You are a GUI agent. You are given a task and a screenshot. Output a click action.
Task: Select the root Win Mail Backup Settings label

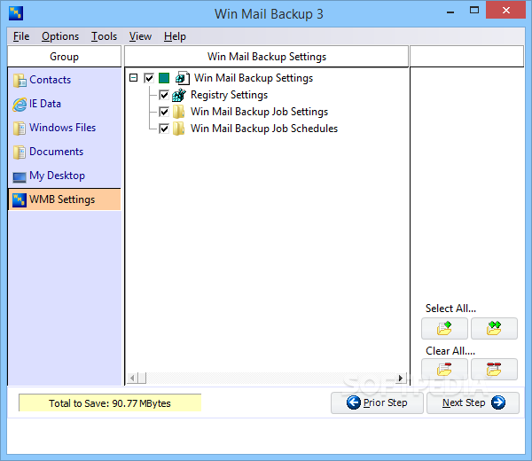(x=254, y=78)
